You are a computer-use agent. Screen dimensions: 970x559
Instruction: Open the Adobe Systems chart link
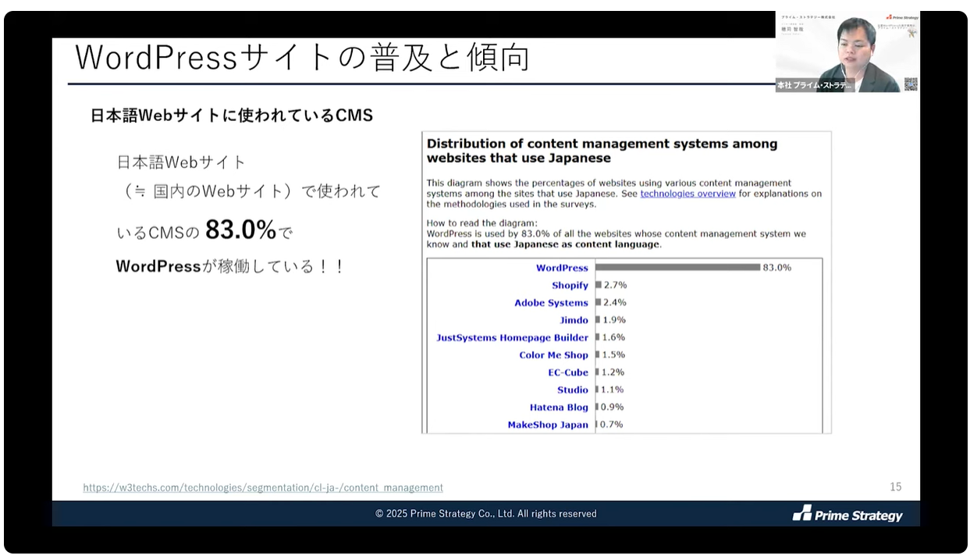coord(551,303)
